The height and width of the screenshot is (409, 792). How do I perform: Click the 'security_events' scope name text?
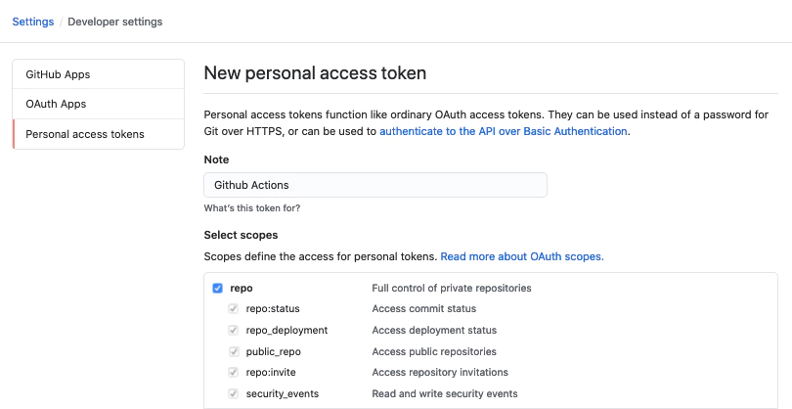coord(283,393)
